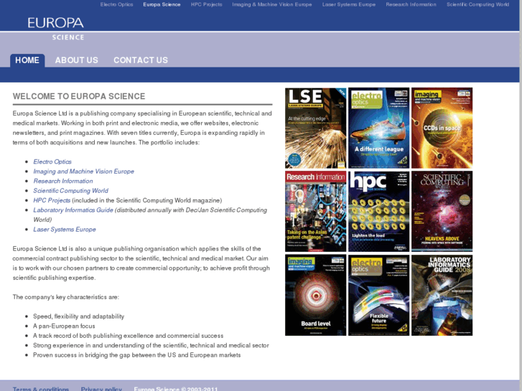Follow Scientific Computing World list link
Image resolution: width=522 pixels, height=391 pixels.
pos(70,191)
